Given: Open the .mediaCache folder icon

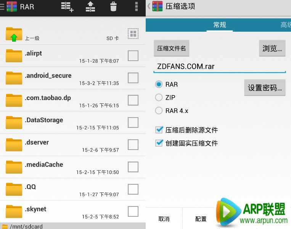Looking at the screenshot, I should point(14,167).
